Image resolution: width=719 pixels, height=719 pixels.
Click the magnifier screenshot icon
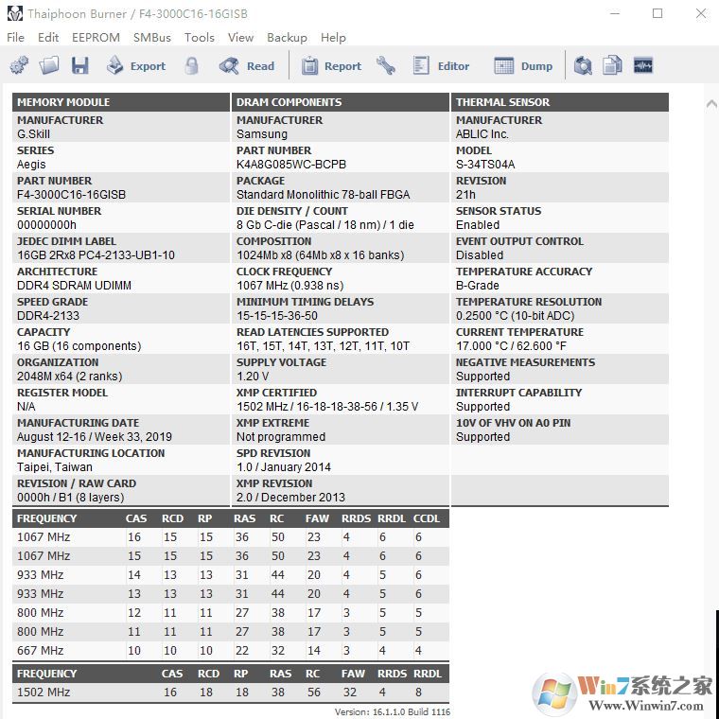point(583,65)
